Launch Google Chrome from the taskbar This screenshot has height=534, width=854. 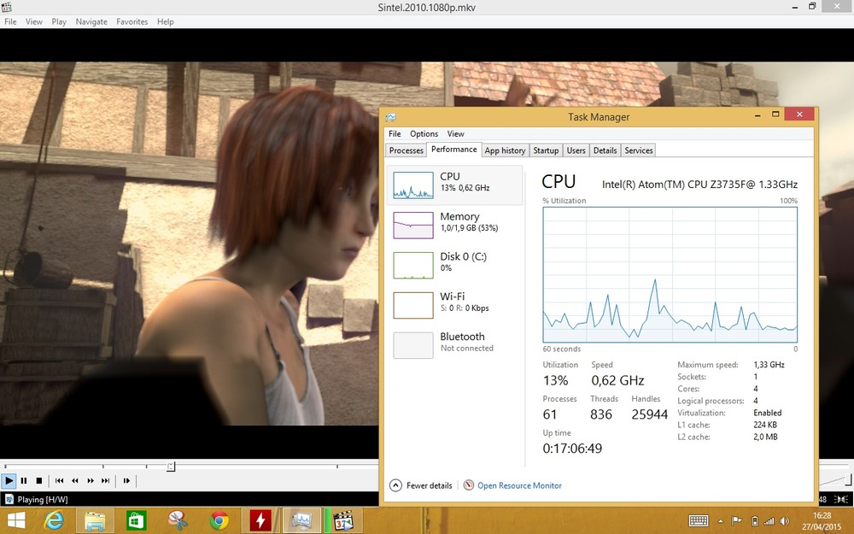pyautogui.click(x=219, y=521)
